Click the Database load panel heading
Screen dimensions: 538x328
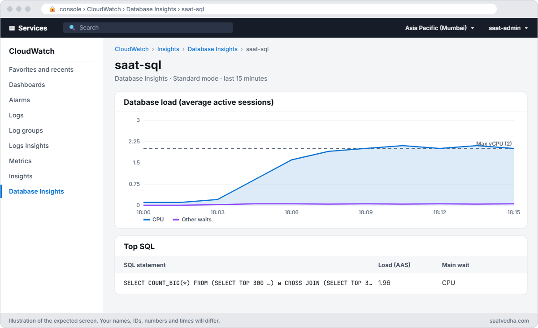click(199, 102)
